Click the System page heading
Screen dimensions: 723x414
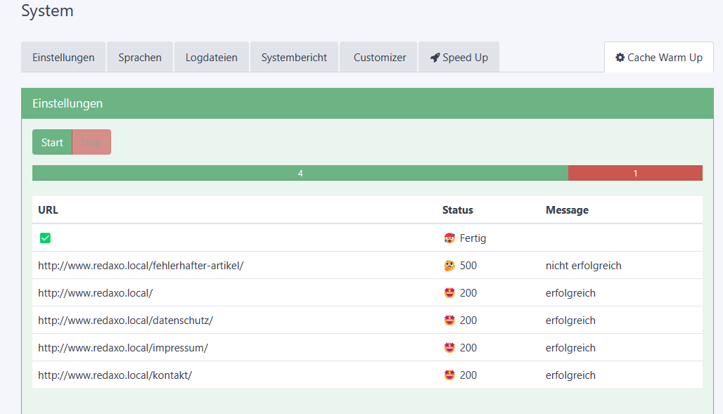tap(48, 11)
